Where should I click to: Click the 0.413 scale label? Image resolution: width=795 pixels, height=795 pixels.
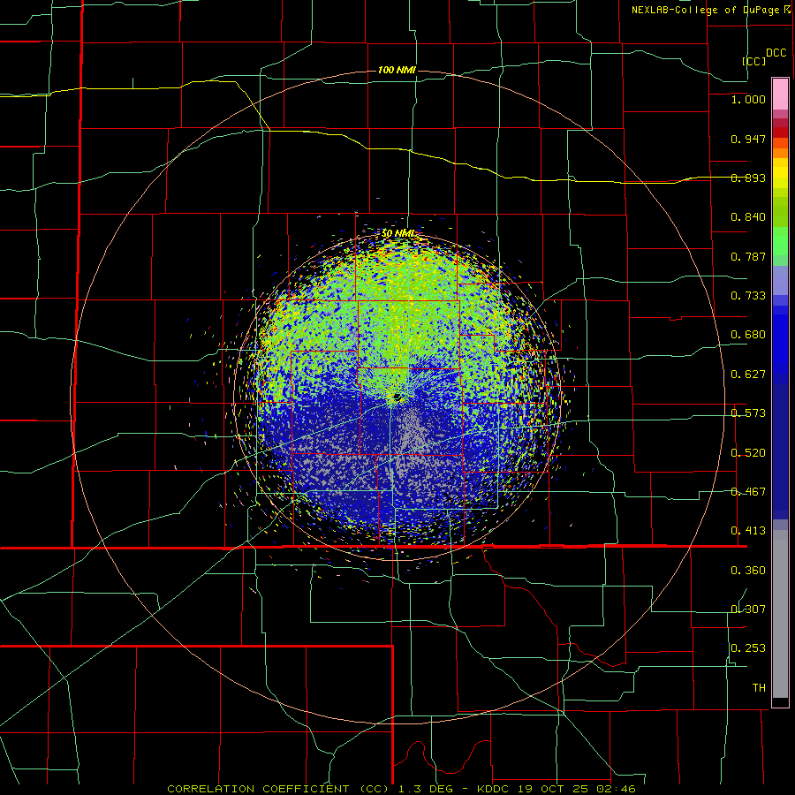[x=748, y=531]
